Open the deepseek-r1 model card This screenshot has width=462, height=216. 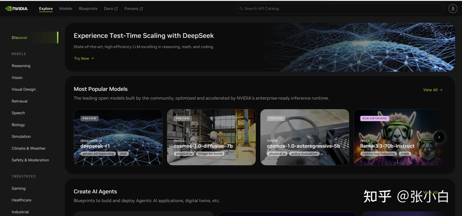(118, 137)
